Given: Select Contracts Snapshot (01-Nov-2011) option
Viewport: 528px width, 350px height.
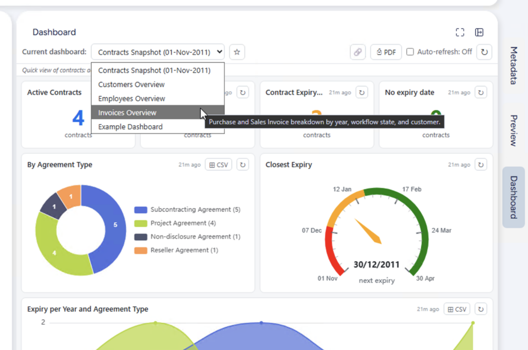Looking at the screenshot, I should click(x=158, y=70).
